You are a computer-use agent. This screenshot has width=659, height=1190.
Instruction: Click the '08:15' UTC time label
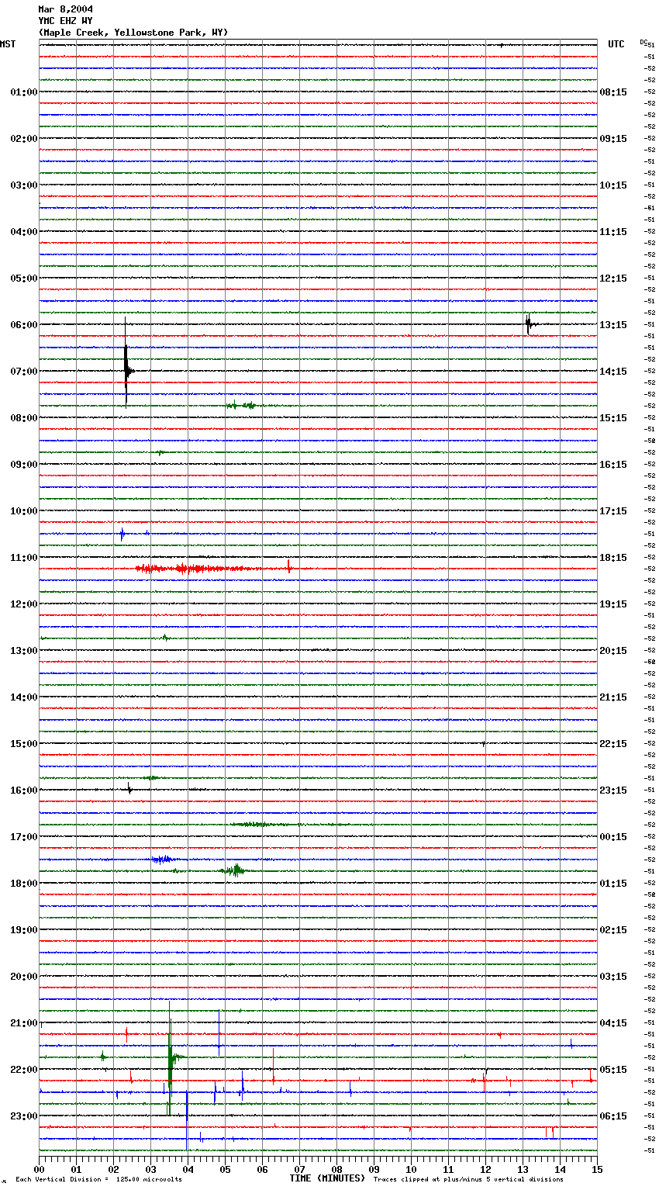coord(613,92)
